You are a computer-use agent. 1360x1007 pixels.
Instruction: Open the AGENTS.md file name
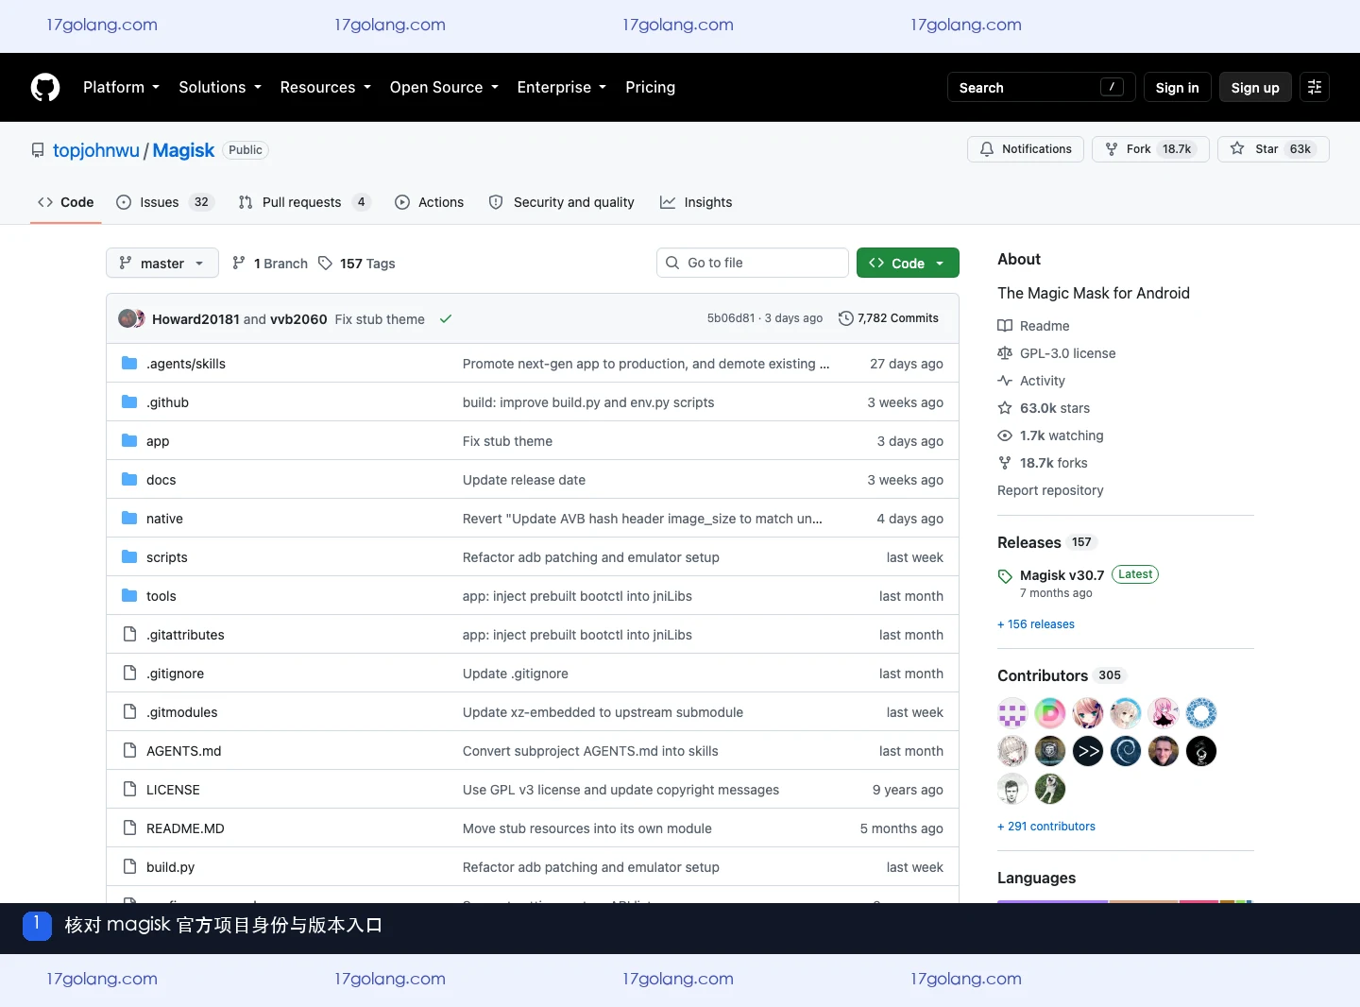point(183,751)
